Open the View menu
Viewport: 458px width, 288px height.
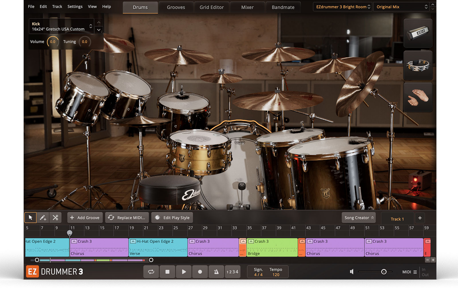(x=92, y=7)
